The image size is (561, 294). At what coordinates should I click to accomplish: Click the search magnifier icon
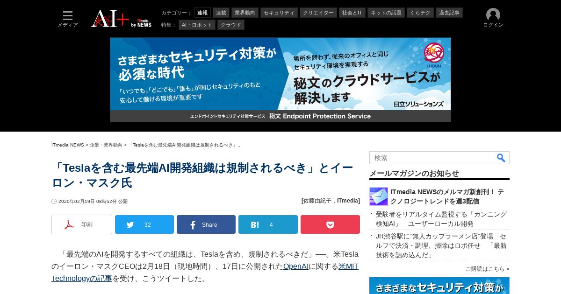click(x=501, y=158)
